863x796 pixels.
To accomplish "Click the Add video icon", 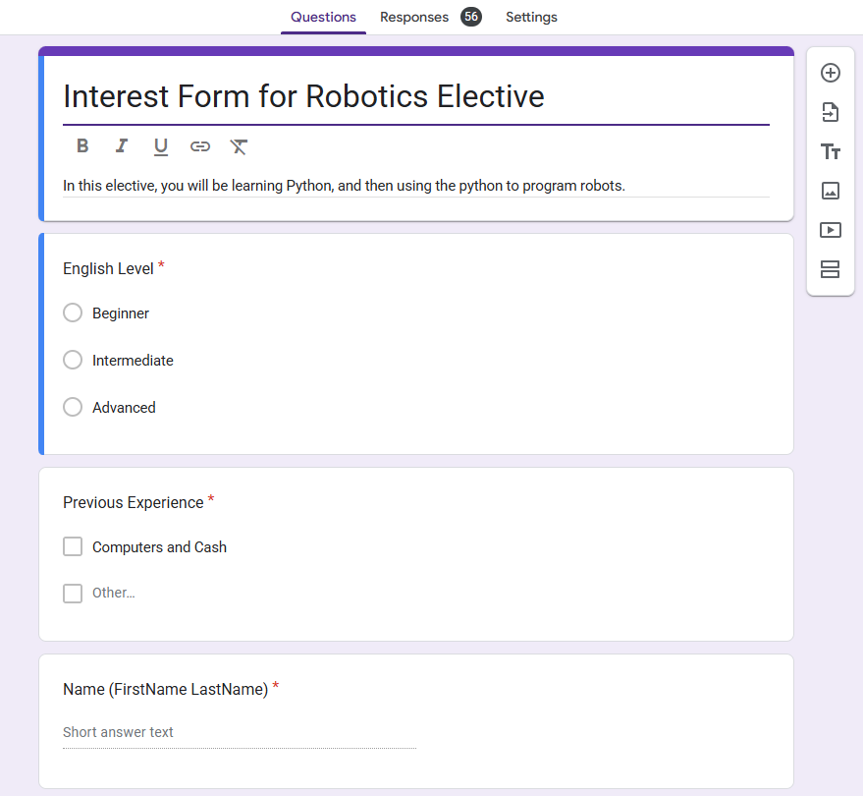I will click(830, 230).
